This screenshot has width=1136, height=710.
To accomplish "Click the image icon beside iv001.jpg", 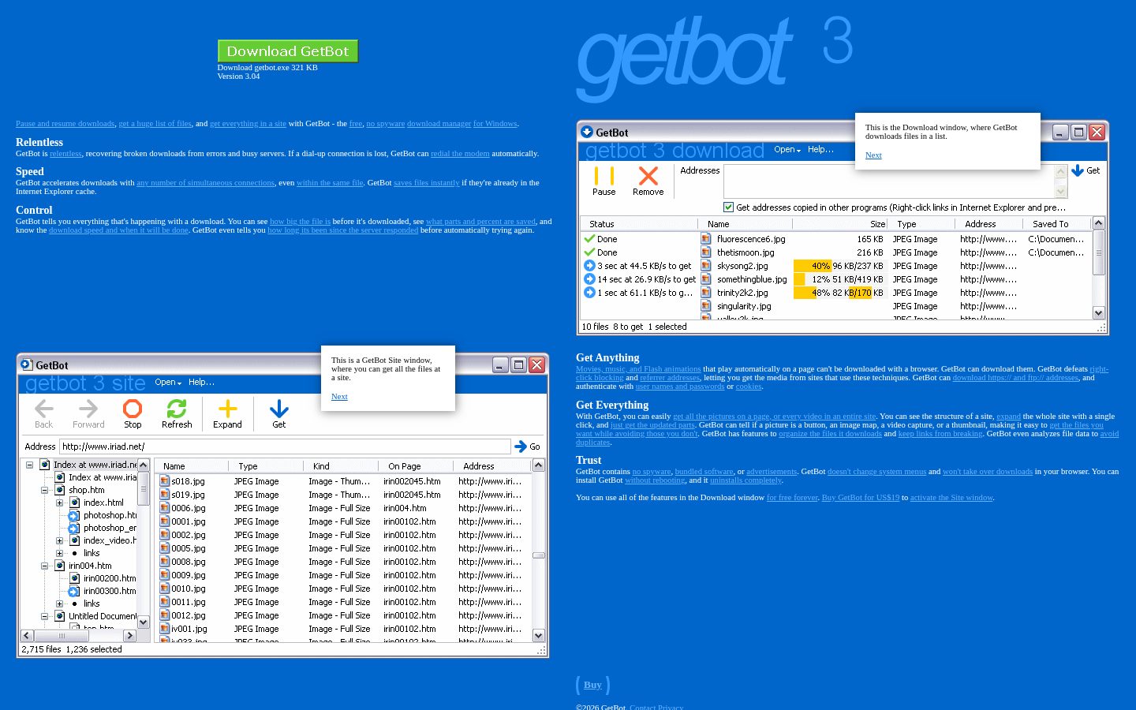I will coord(165,629).
